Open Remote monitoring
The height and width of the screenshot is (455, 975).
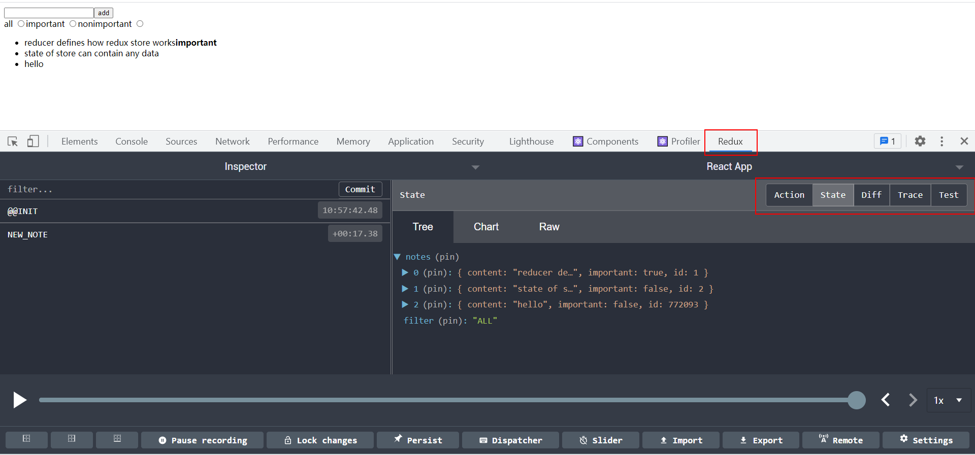840,440
